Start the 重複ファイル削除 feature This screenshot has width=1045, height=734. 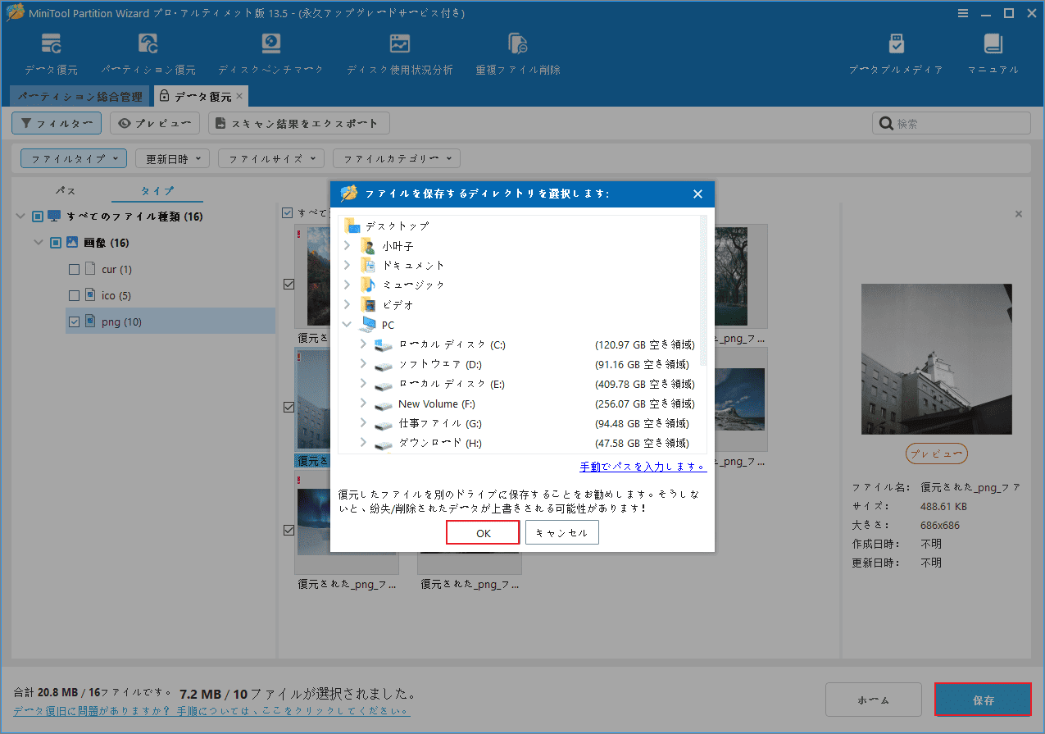point(517,52)
